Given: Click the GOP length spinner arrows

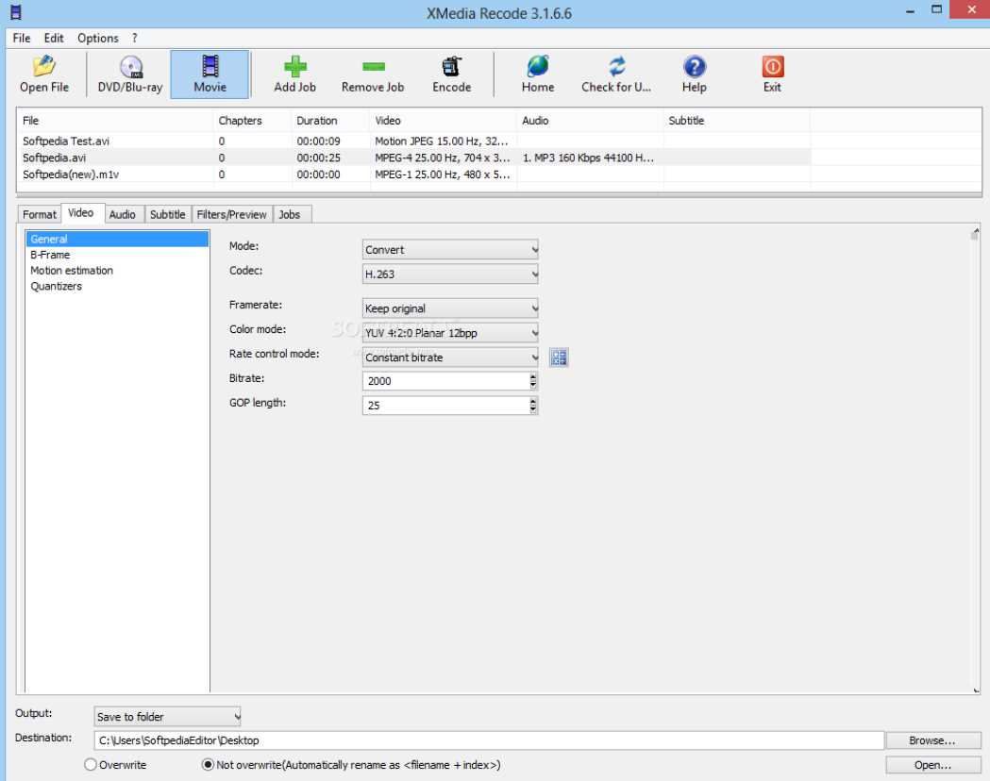Looking at the screenshot, I should tap(533, 405).
